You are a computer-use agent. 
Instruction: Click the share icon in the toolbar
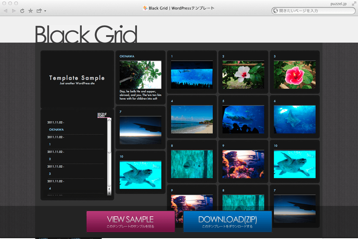39,11
